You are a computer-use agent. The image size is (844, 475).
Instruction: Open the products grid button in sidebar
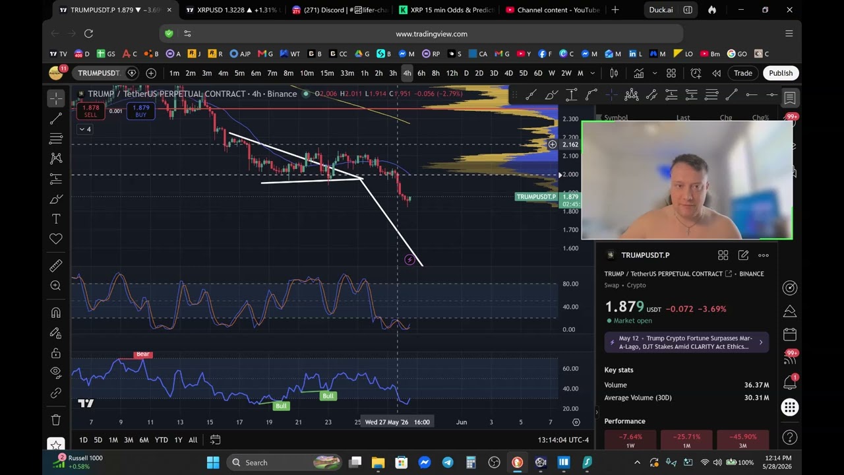pos(789,407)
